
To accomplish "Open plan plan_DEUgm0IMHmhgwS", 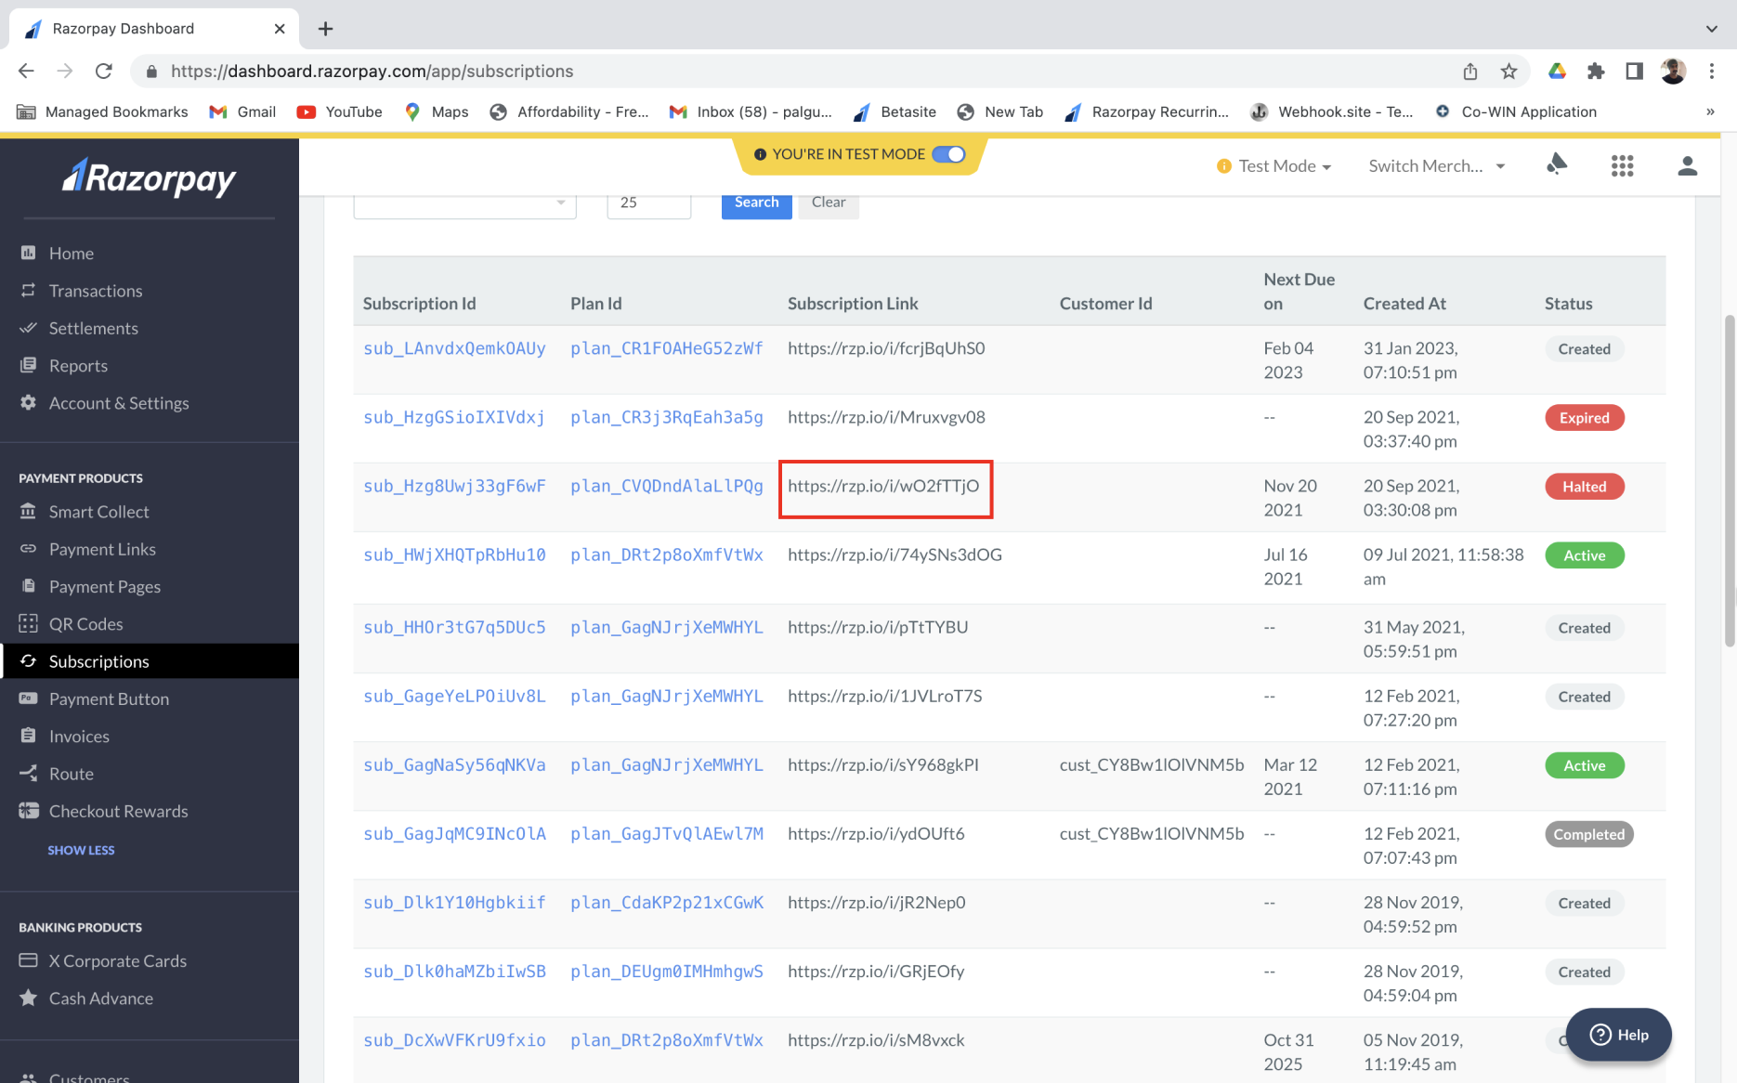I will click(x=666, y=971).
